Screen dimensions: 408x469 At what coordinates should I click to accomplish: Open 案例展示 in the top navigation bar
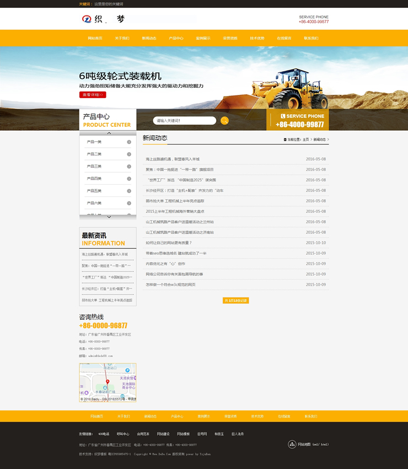[203, 38]
